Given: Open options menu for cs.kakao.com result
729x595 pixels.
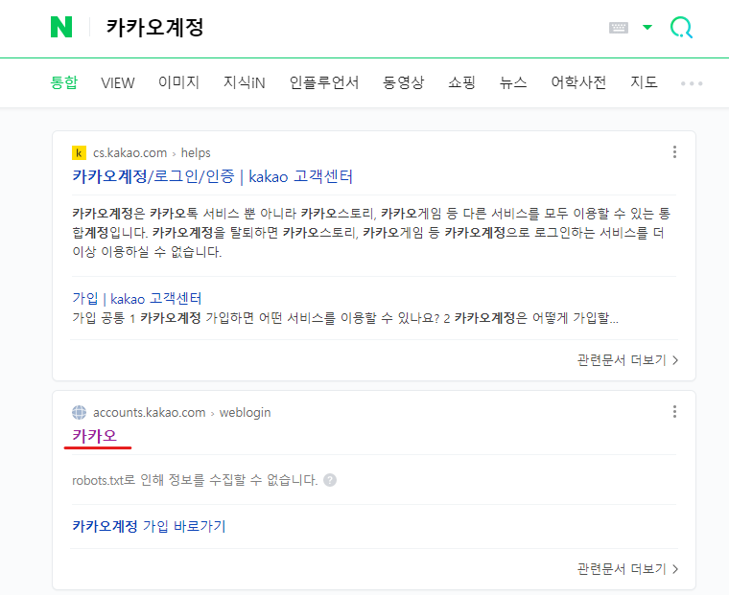Looking at the screenshot, I should (674, 152).
